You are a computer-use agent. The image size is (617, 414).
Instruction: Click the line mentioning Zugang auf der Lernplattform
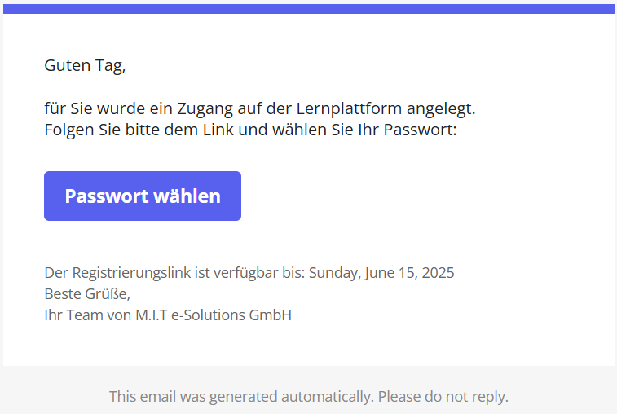[260, 108]
